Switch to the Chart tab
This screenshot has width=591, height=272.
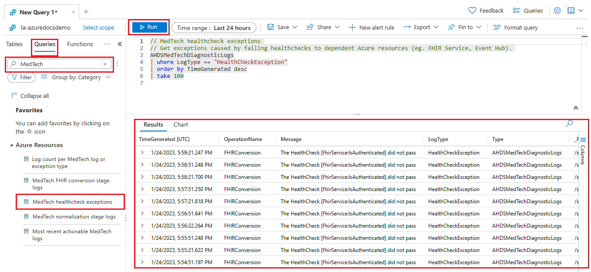[181, 125]
